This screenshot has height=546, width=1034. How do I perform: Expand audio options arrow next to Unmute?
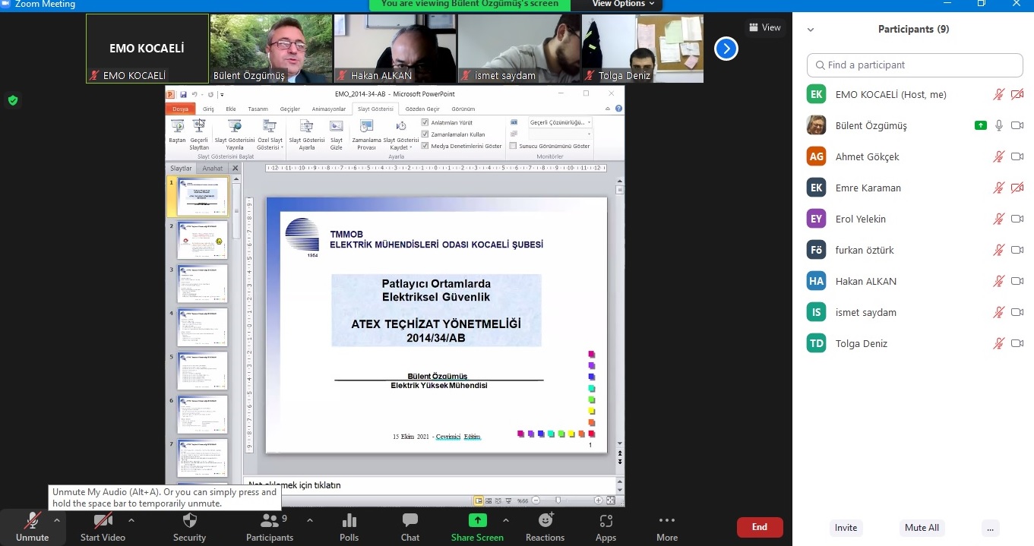pos(56,521)
